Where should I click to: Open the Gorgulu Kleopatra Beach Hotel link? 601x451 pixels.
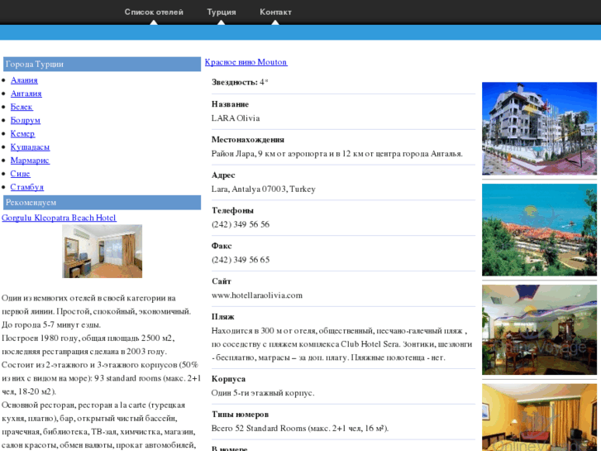(59, 218)
